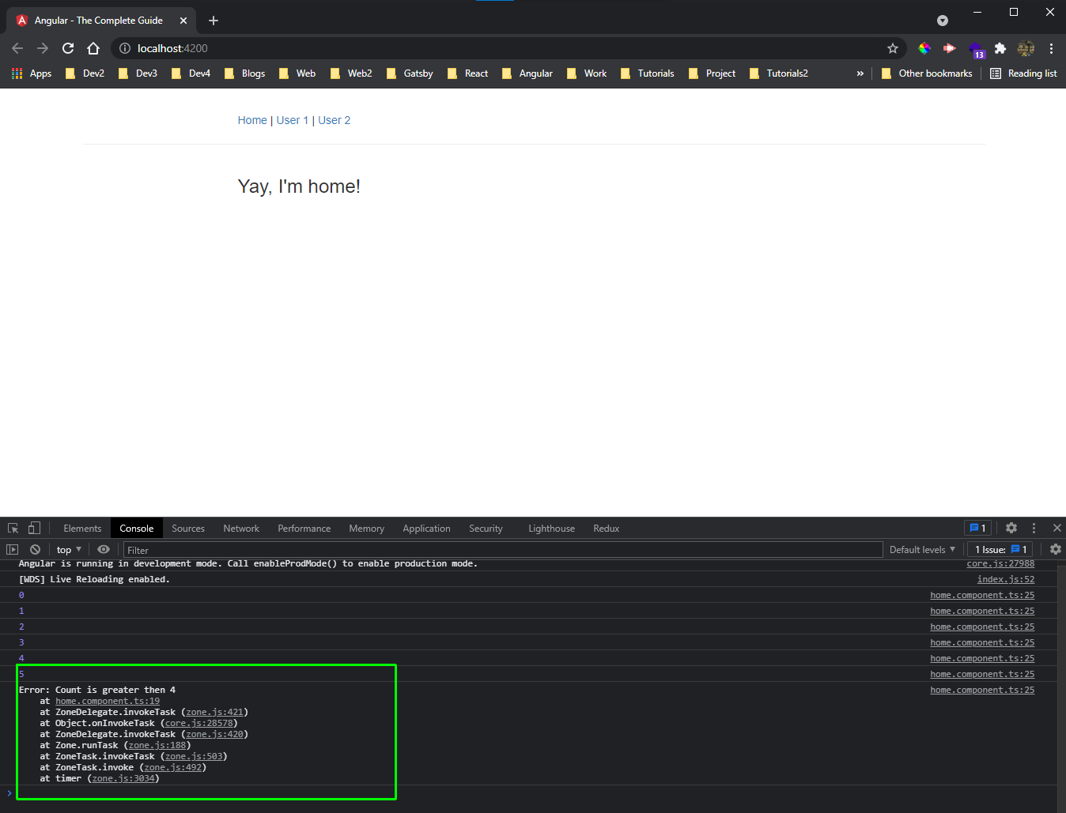The width and height of the screenshot is (1066, 813).
Task: Open core.js:27988 source link
Action: point(1000,563)
